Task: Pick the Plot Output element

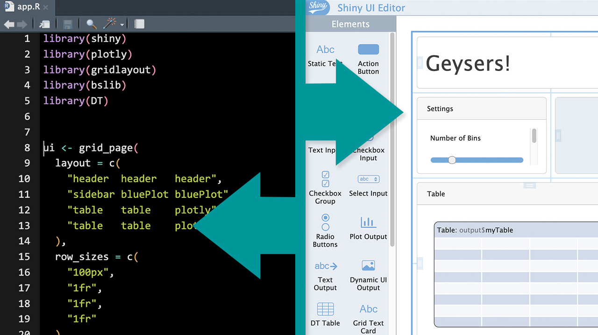Action: tap(368, 227)
